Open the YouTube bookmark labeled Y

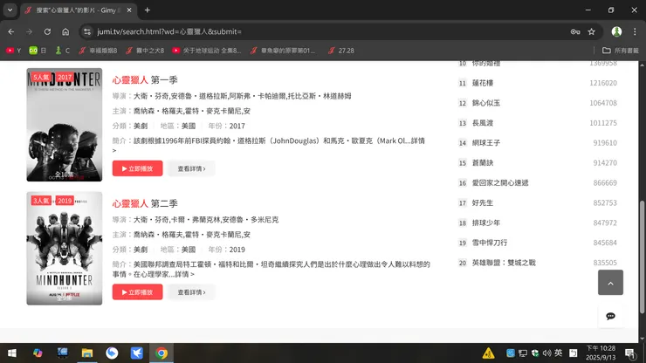13,51
